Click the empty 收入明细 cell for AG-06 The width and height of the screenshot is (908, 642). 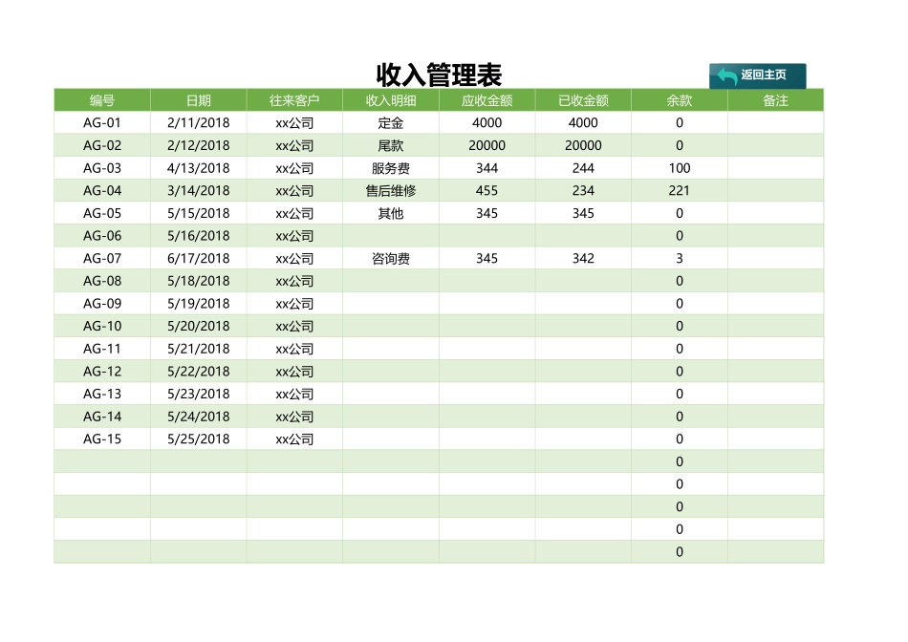click(x=391, y=236)
